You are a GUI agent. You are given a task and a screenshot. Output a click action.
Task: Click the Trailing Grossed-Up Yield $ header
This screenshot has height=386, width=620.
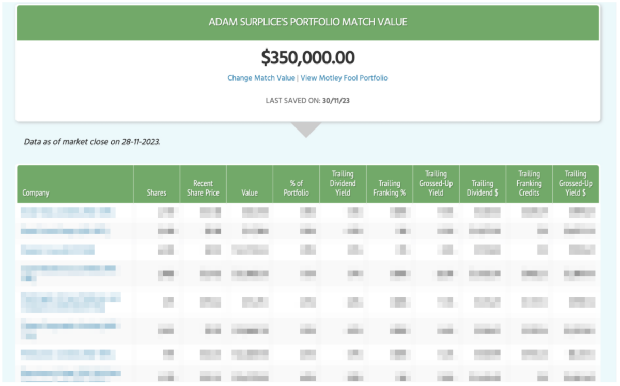[x=575, y=183]
